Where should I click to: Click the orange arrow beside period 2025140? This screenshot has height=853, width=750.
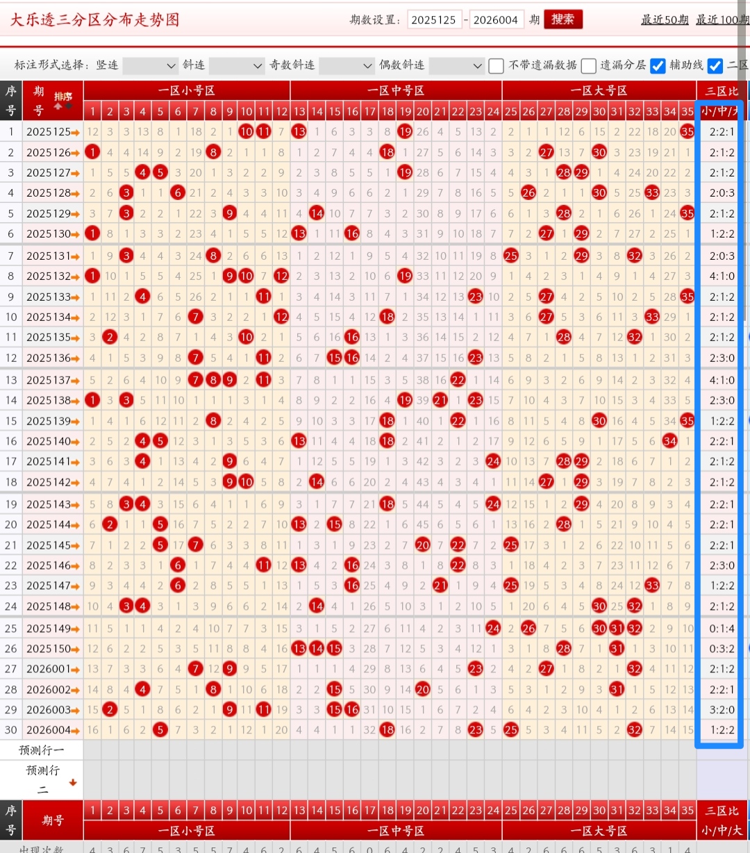pos(76,442)
